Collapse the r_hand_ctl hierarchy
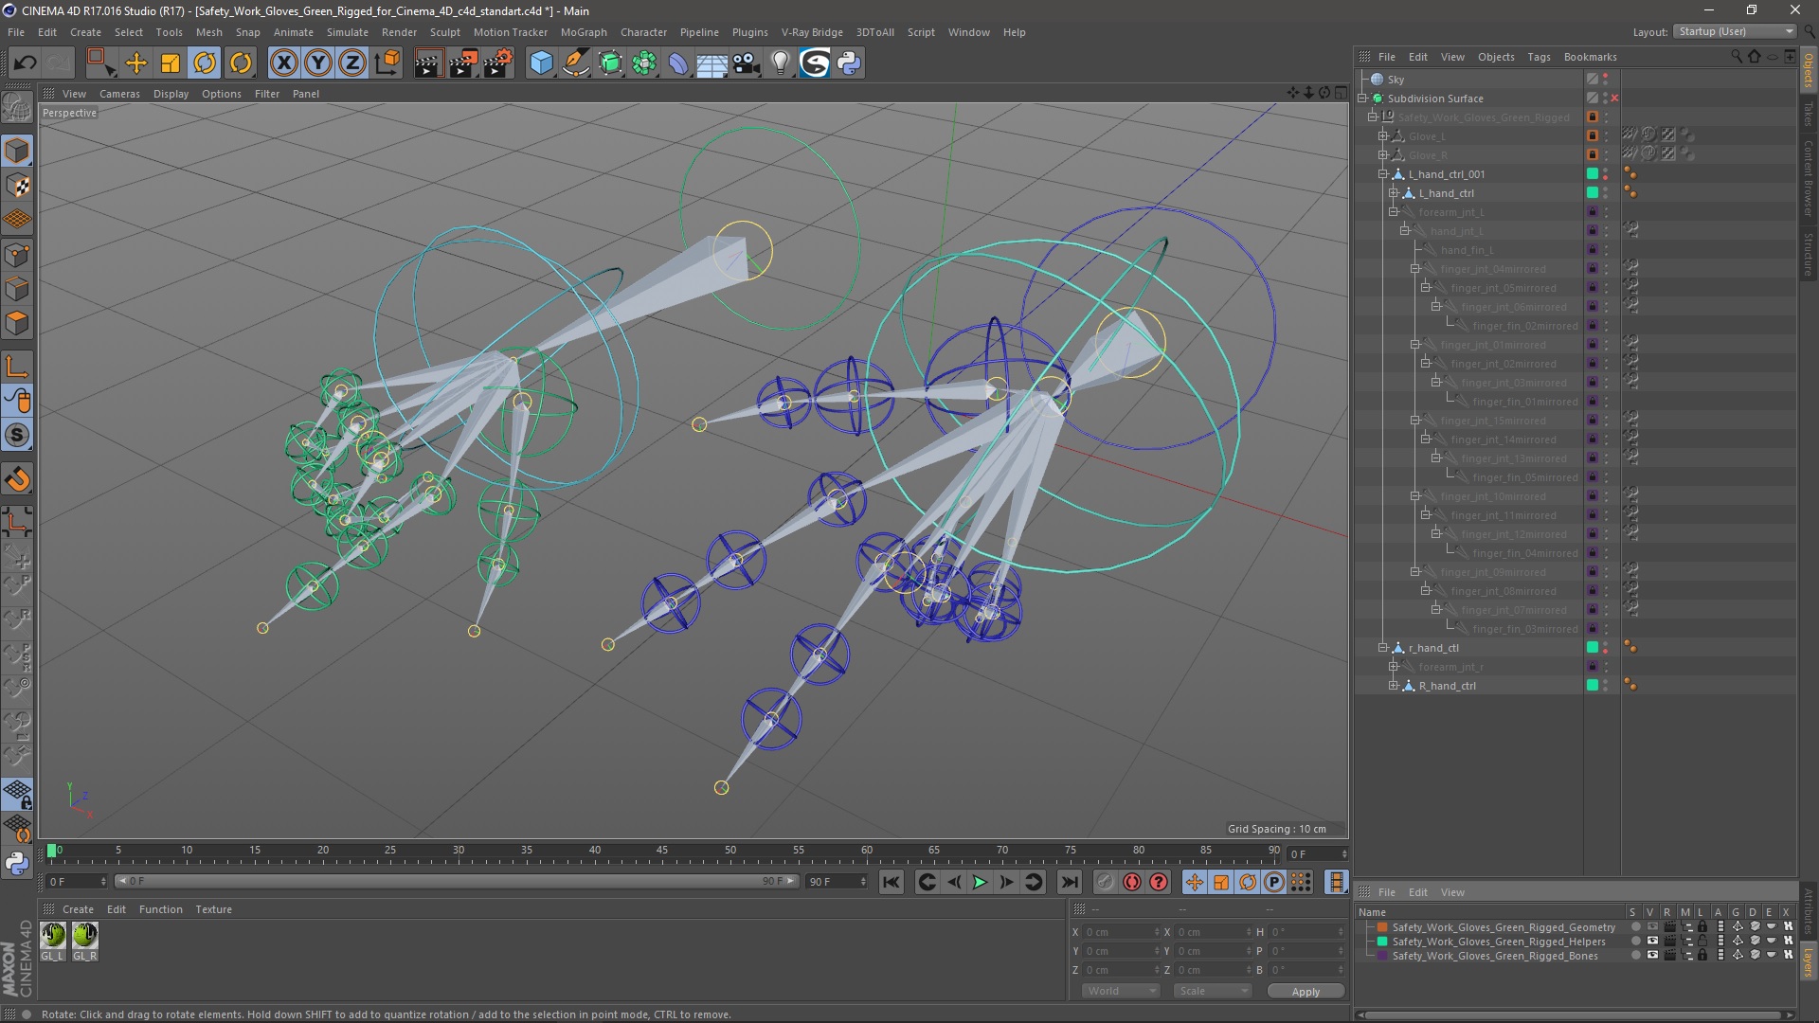This screenshot has width=1819, height=1023. (x=1383, y=648)
